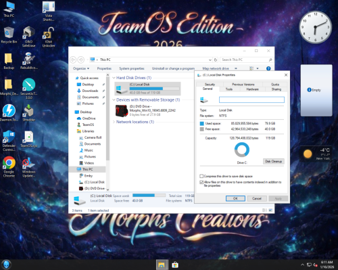The width and height of the screenshot is (338, 270).
Task: Expand the Network locations group
Action: [114, 122]
